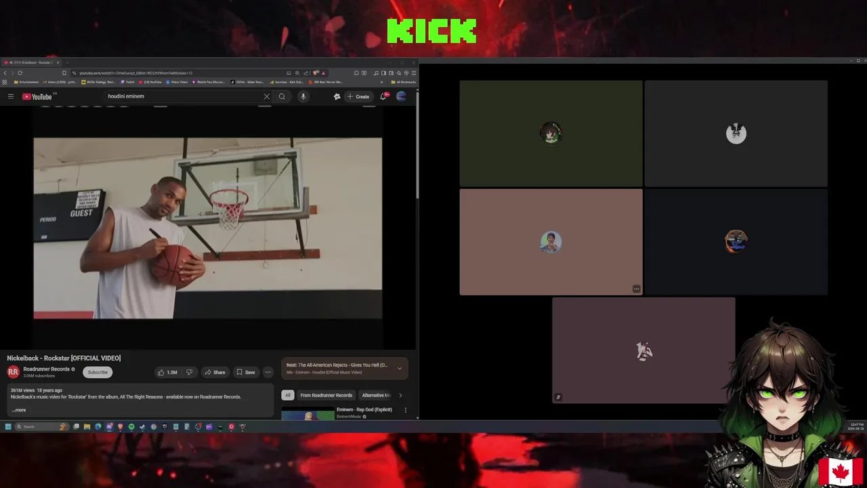867x488 pixels.
Task: Open YouTube notifications bell
Action: (383, 96)
